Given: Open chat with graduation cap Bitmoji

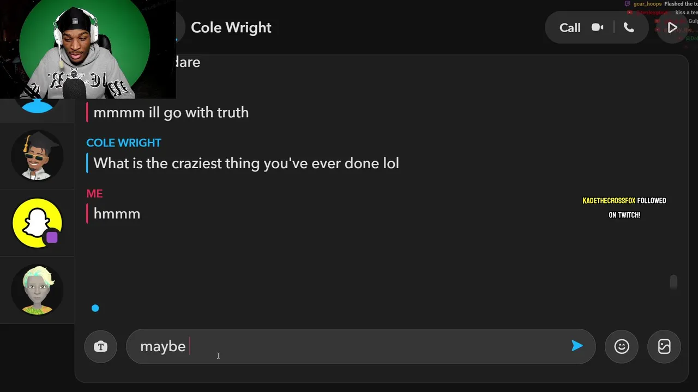Looking at the screenshot, I should coord(37,156).
